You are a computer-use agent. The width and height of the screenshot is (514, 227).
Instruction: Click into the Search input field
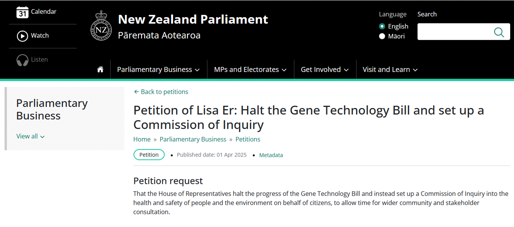click(x=454, y=32)
